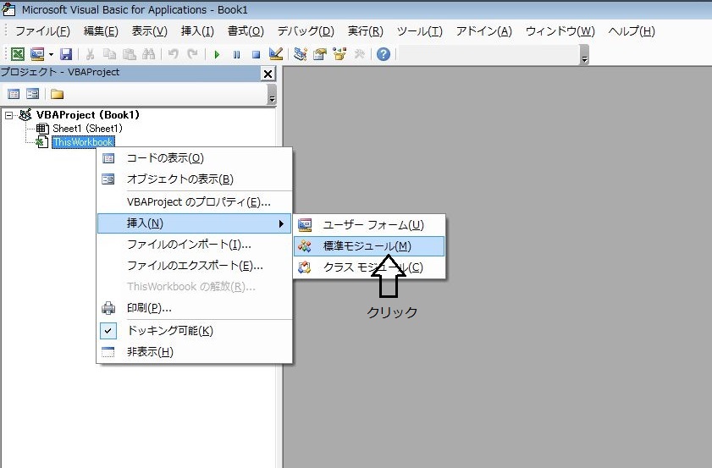Open the project panel toolbar options arrow
712x468 pixels.
tap(272, 95)
